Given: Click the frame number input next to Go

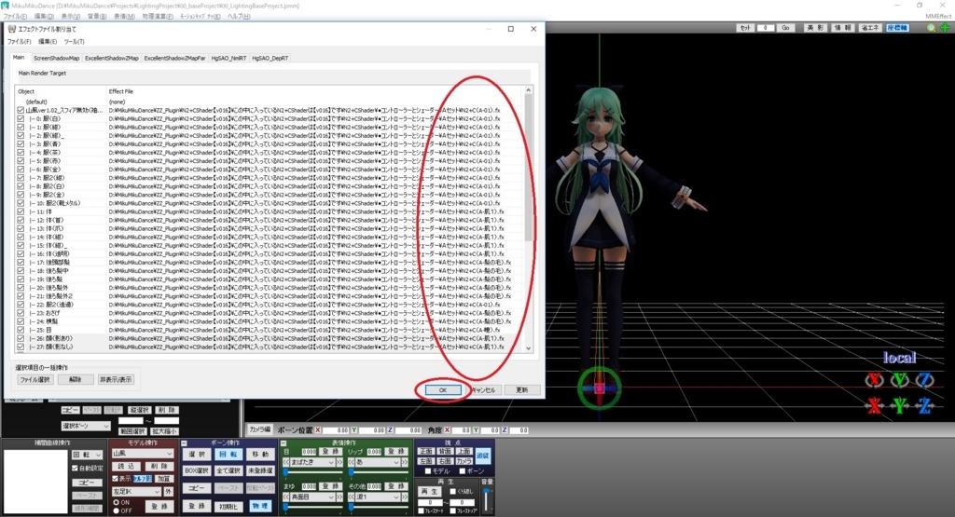Looking at the screenshot, I should pos(766,28).
